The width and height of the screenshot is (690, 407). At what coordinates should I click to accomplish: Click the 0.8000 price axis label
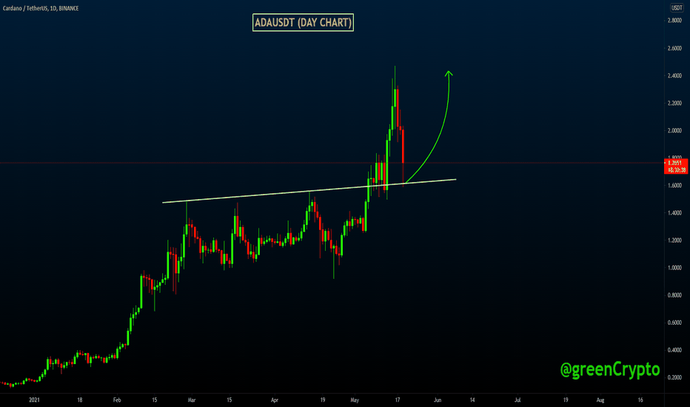coord(674,295)
